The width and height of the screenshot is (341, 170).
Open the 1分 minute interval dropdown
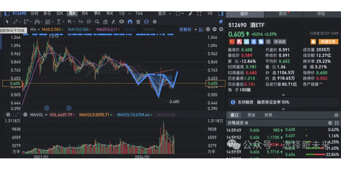pos(125,14)
